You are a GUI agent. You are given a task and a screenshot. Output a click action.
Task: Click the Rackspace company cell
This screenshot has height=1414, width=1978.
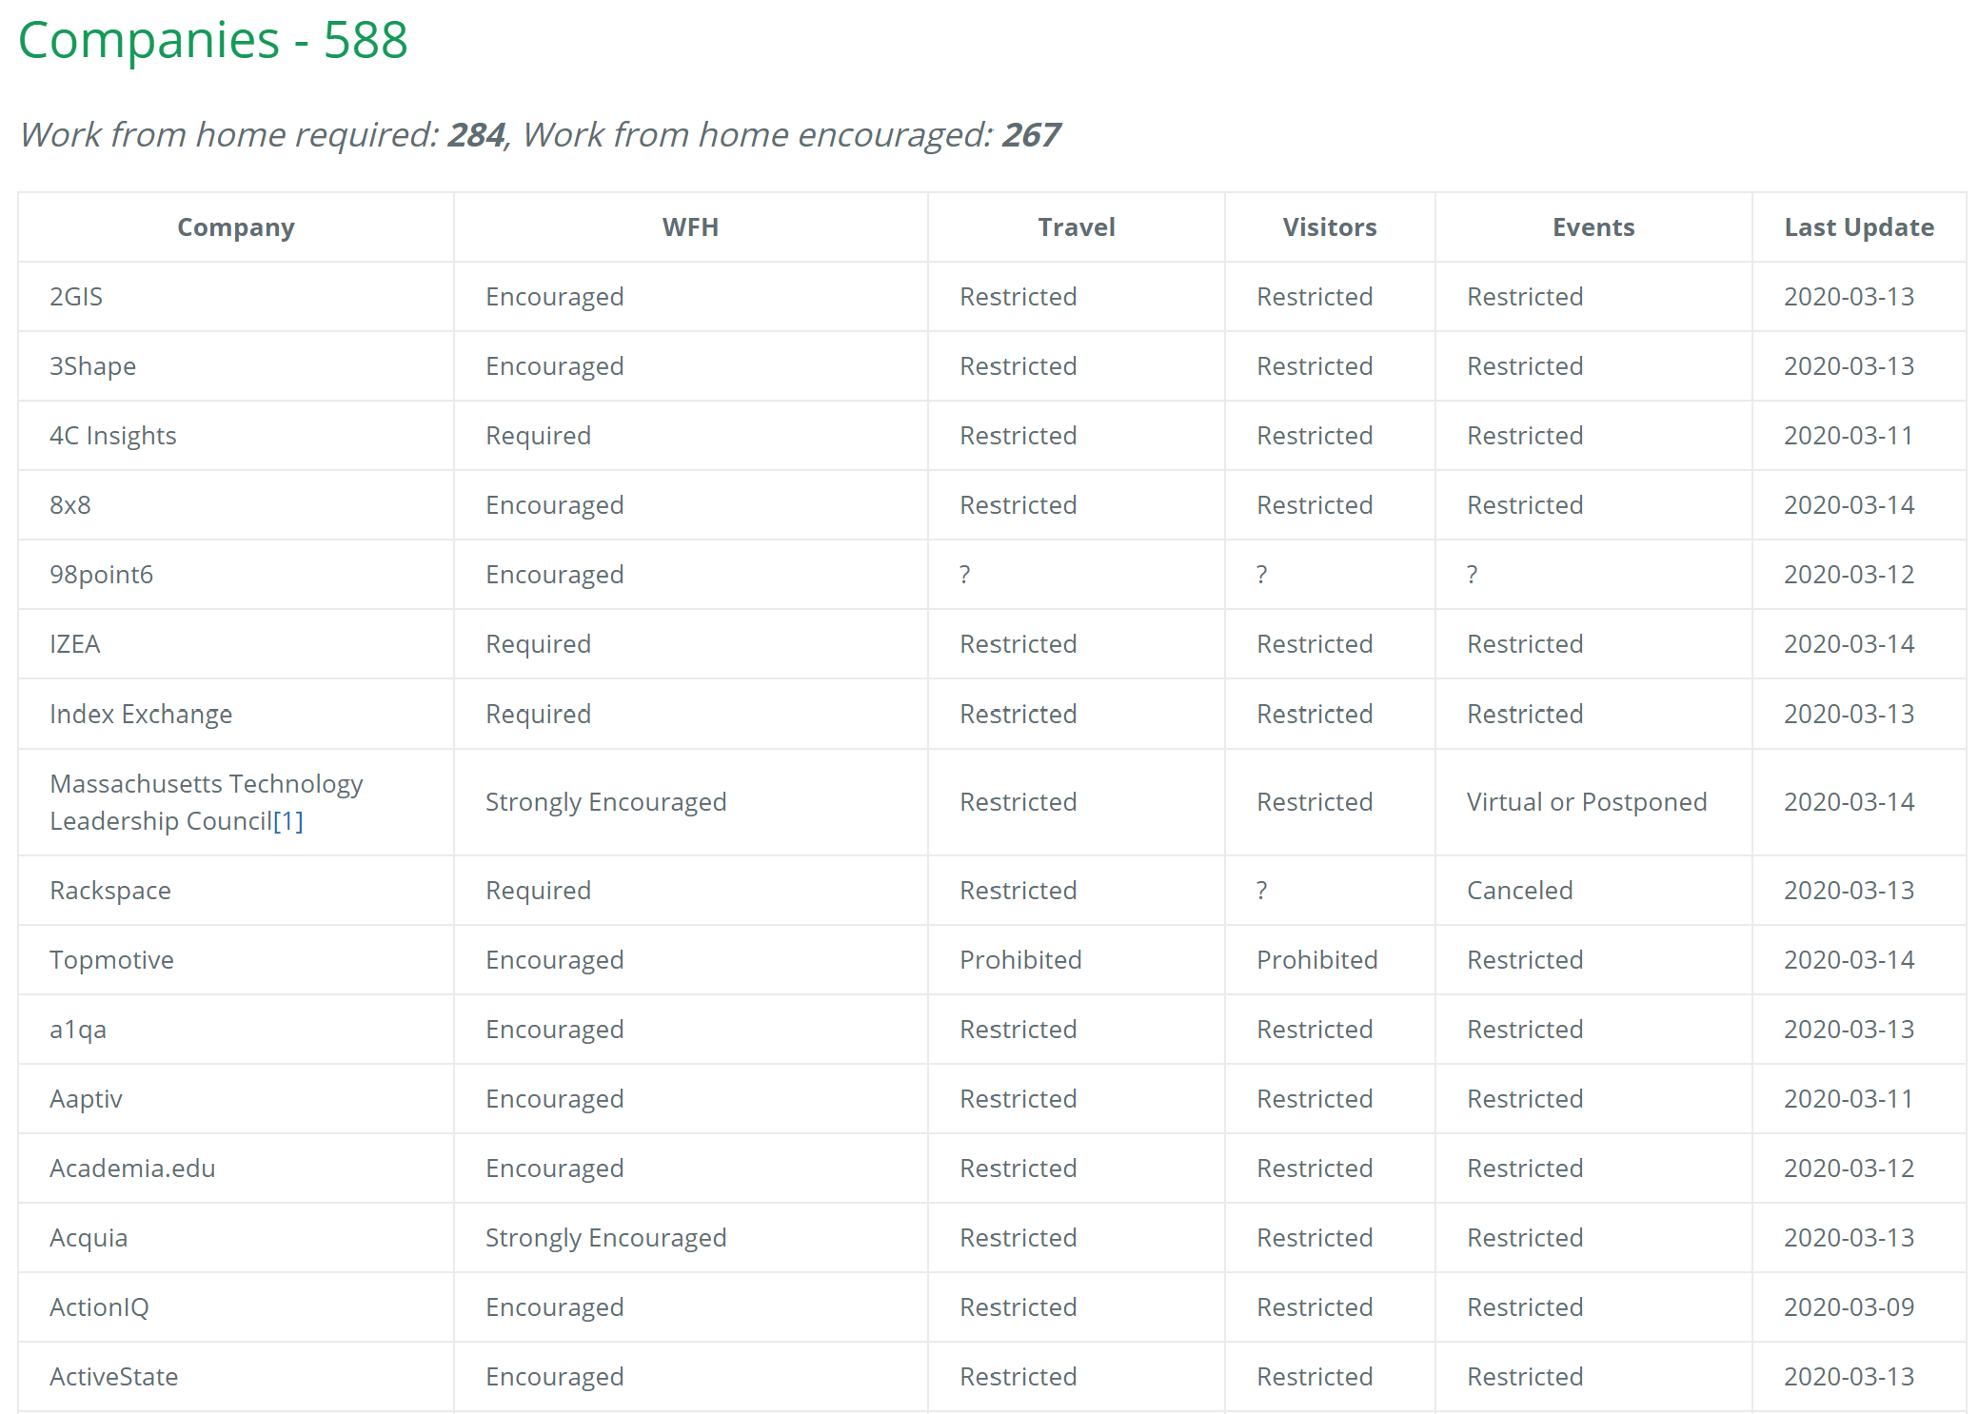click(x=110, y=891)
